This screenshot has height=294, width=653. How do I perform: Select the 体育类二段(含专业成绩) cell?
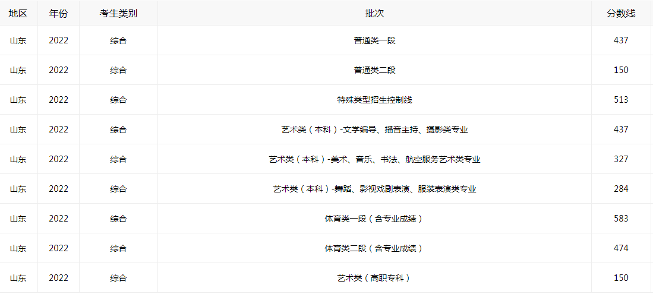(x=374, y=248)
